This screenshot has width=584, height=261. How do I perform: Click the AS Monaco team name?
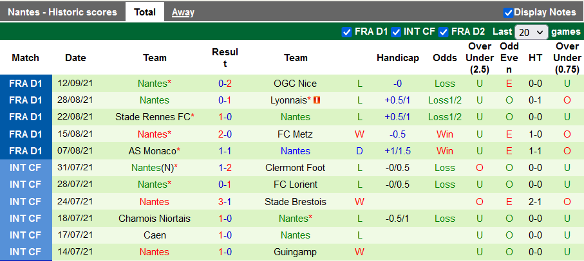tap(153, 151)
